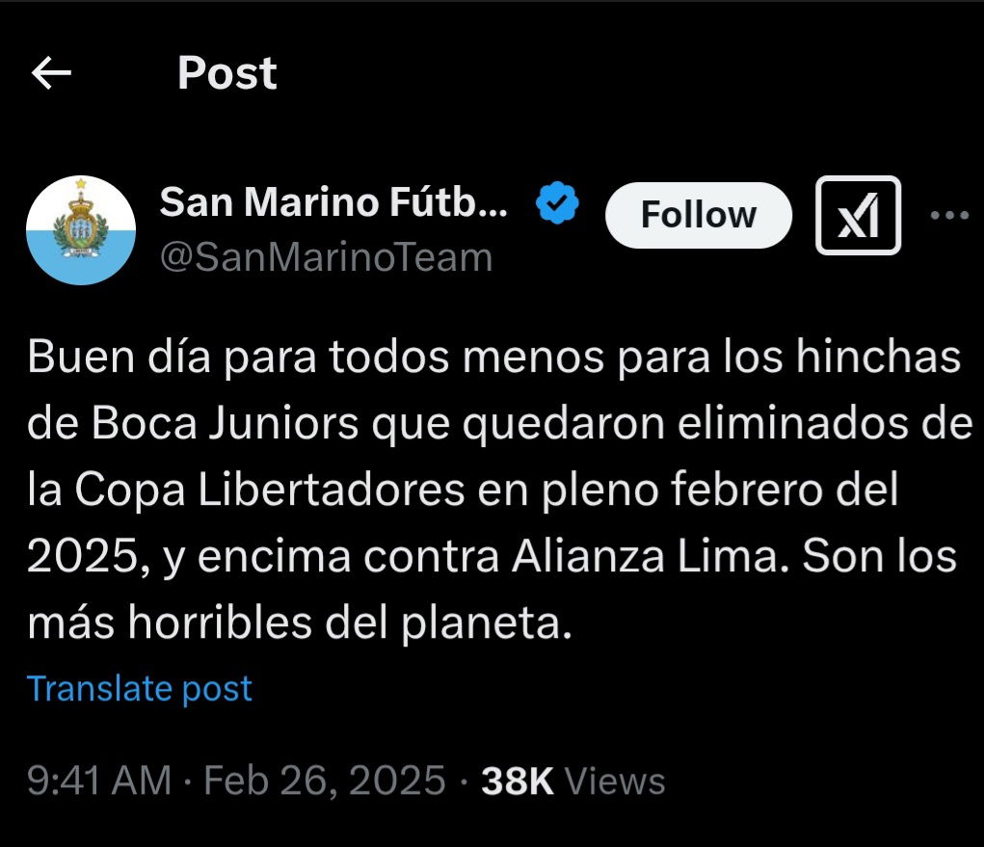
Task: Open Grok AI explain icon
Action: [x=858, y=215]
